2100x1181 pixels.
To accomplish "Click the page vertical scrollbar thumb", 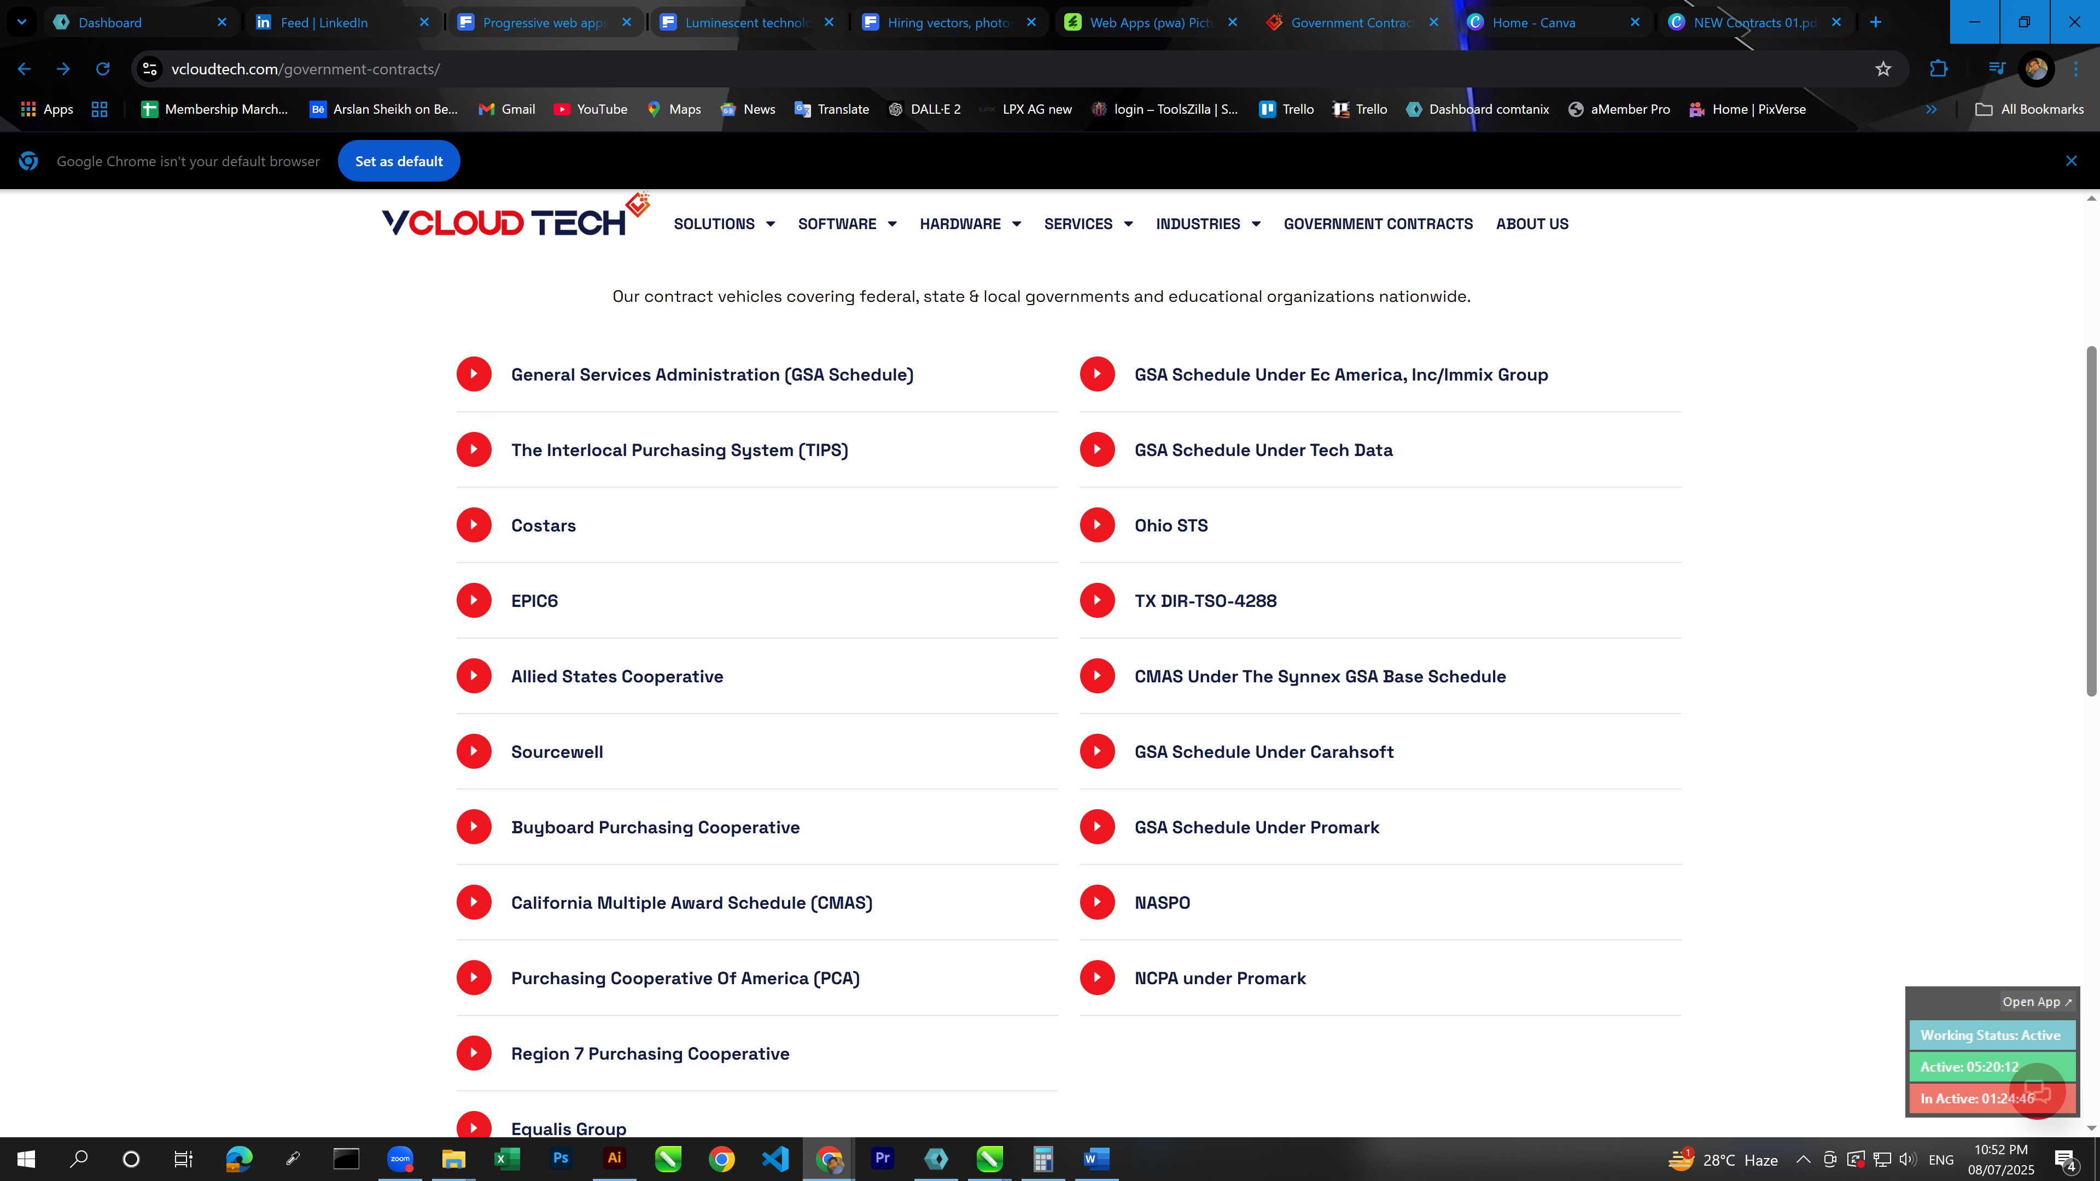I will (2092, 521).
